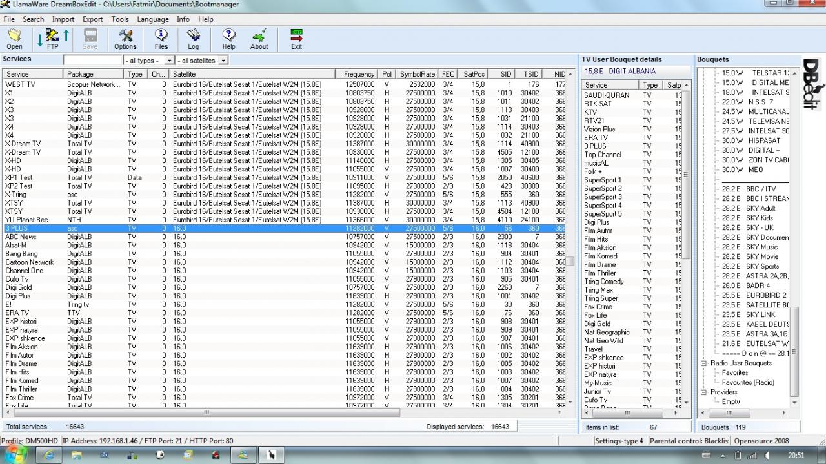Open Internet Explorer from the taskbar

[x=49, y=455]
